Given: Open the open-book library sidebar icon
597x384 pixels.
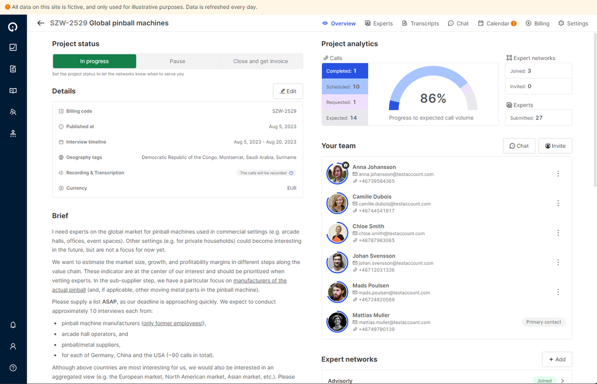Looking at the screenshot, I should click(13, 91).
